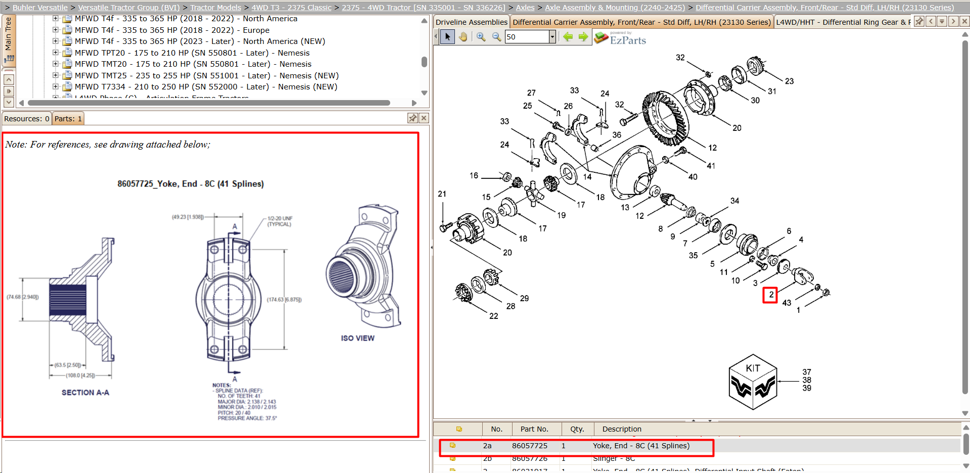Switch to the Resources: 0 tab
The image size is (970, 473).
point(26,119)
